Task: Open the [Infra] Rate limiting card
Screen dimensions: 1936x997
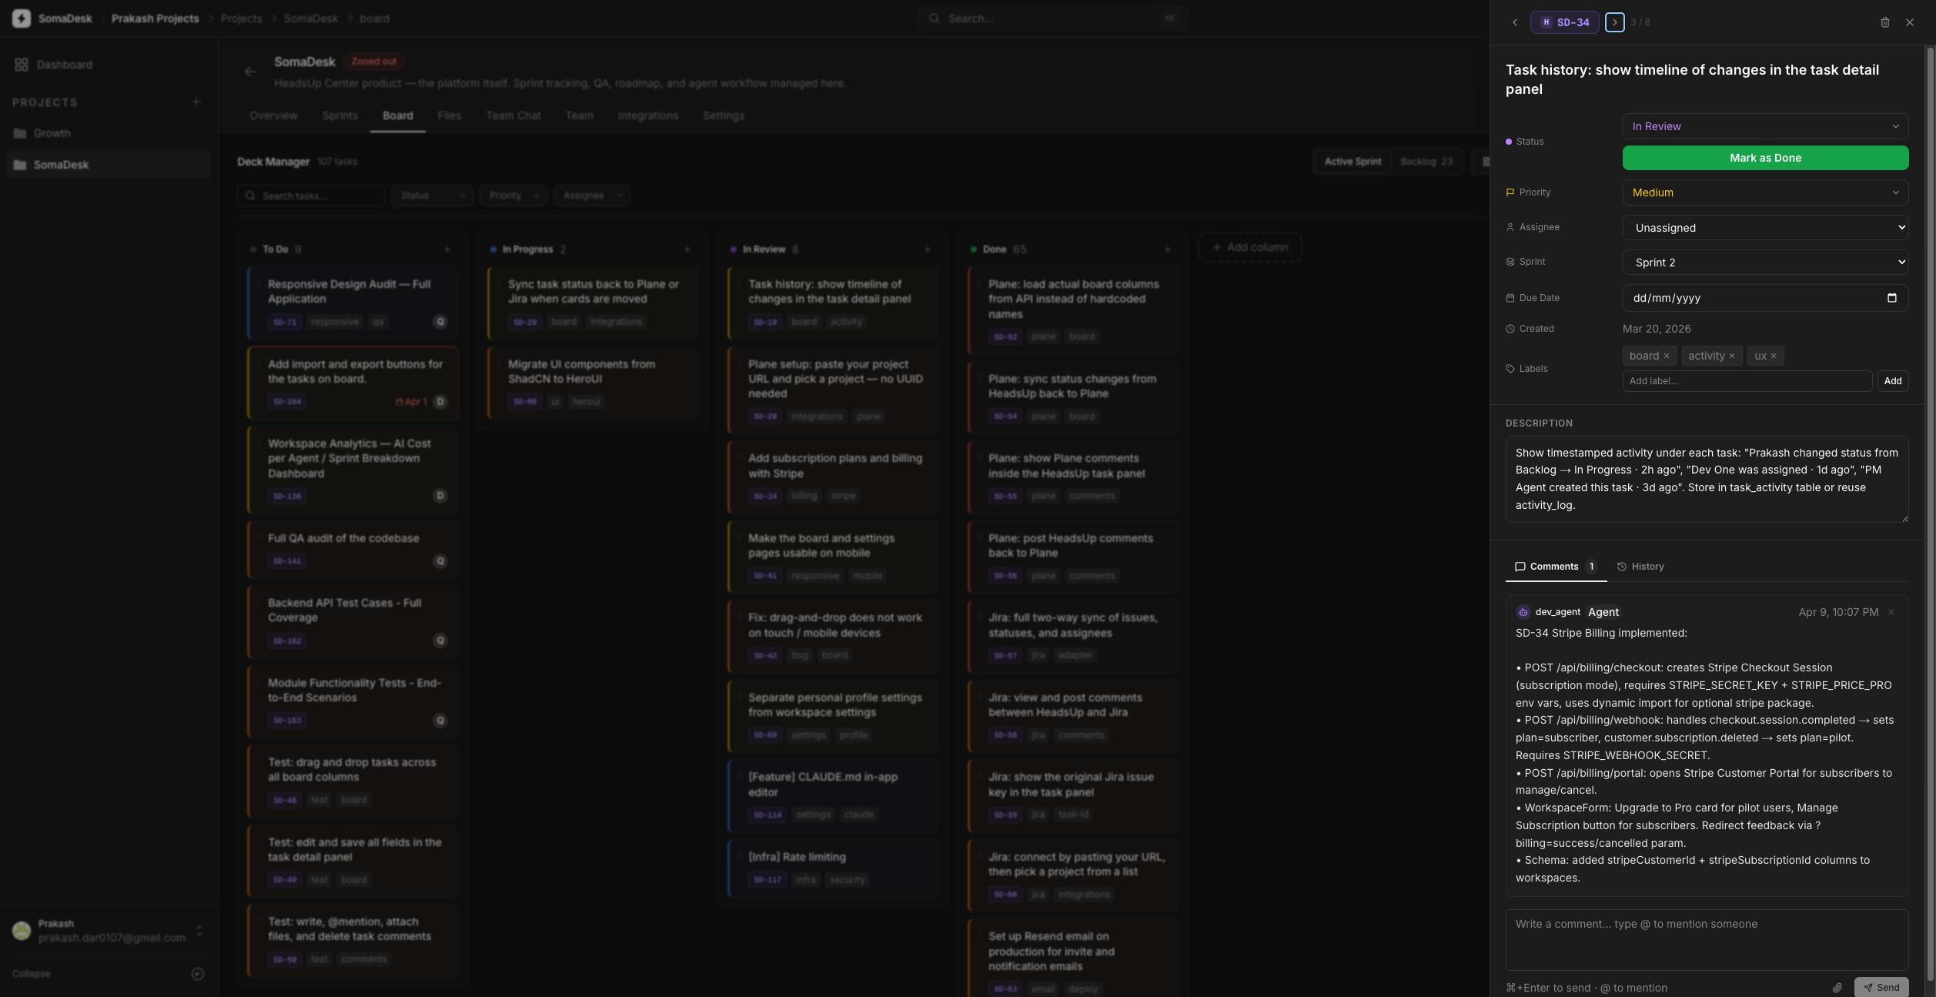Action: [833, 868]
